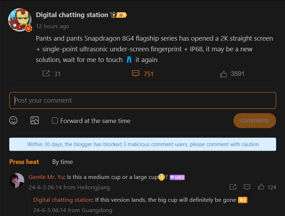Screen dimensions: 285x216
Task: Click the insert image icon
Action: pyautogui.click(x=35, y=120)
